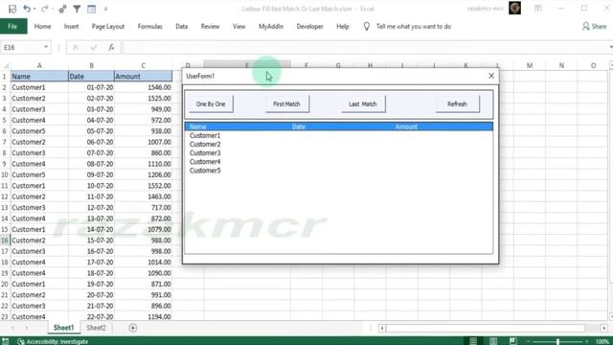The image size is (613, 345).
Task: Click the Save icon in quick access toolbar
Action: tap(12, 9)
